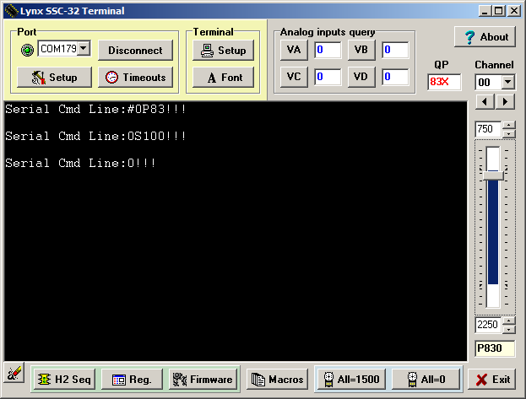The height and width of the screenshot is (399, 526).
Task: Click the VA value field
Action: pyautogui.click(x=328, y=50)
